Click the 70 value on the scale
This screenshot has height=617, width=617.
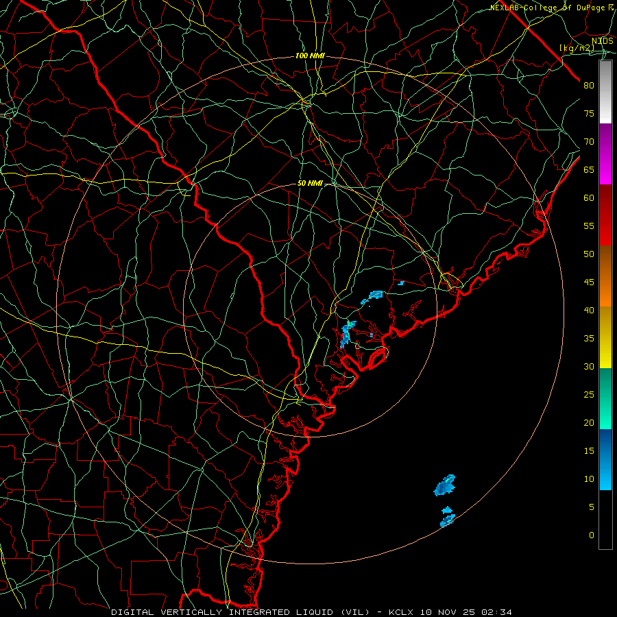point(589,142)
